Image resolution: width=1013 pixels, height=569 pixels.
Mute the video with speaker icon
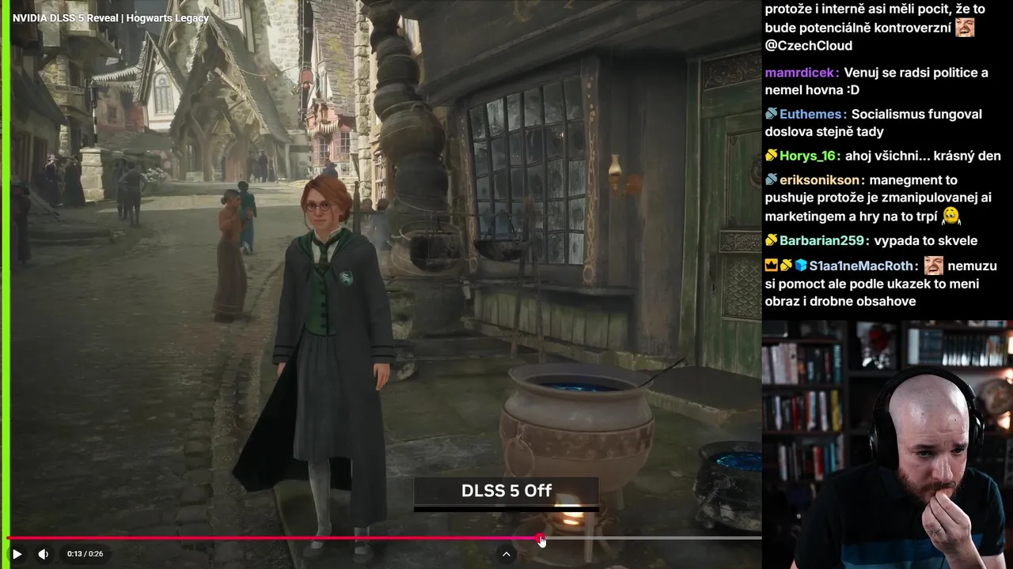pos(43,554)
